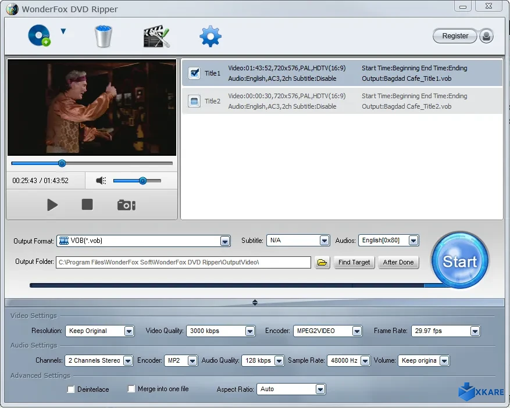Expand the Frame Rate dropdown
The image size is (510, 408).
pyautogui.click(x=476, y=330)
